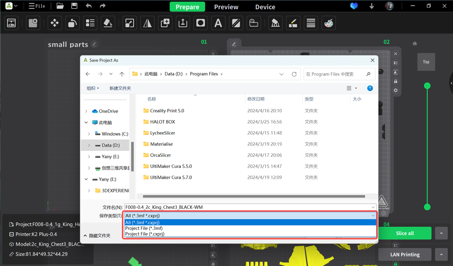Image resolution: width=453 pixels, height=266 pixels.
Task: Select the Move tool in toolbar
Action: point(55,23)
